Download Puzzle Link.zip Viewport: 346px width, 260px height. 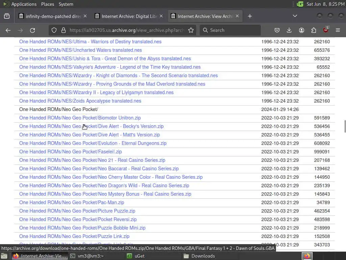tap(74, 236)
